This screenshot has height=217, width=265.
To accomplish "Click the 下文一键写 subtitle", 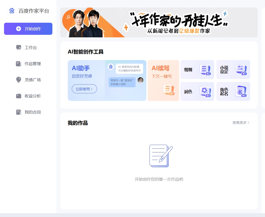I will (161, 76).
